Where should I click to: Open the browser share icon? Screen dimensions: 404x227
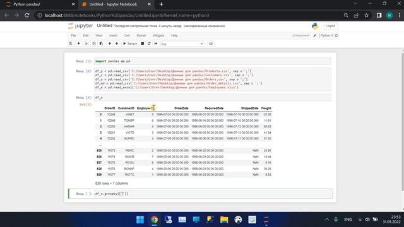[356, 15]
